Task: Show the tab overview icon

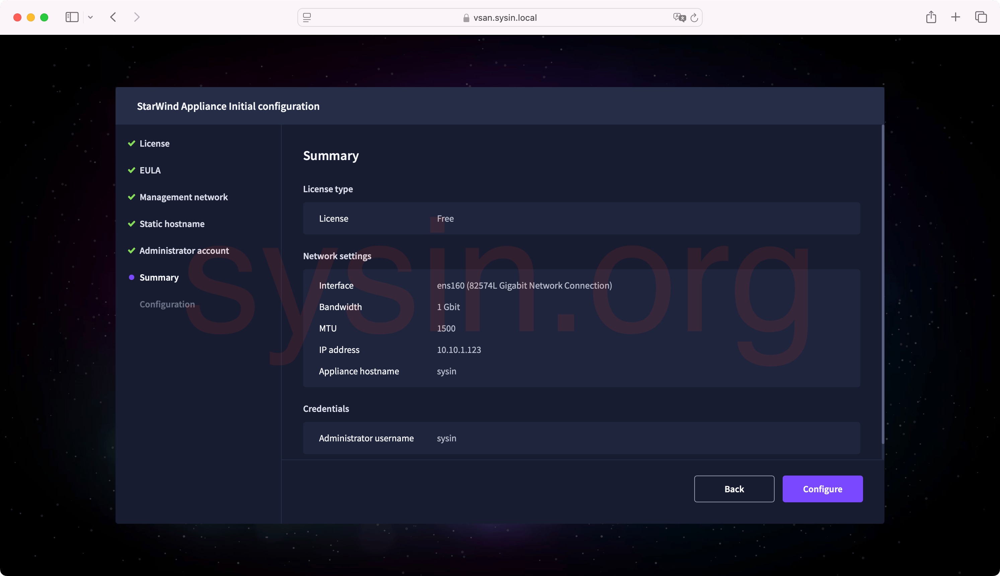Action: [981, 17]
